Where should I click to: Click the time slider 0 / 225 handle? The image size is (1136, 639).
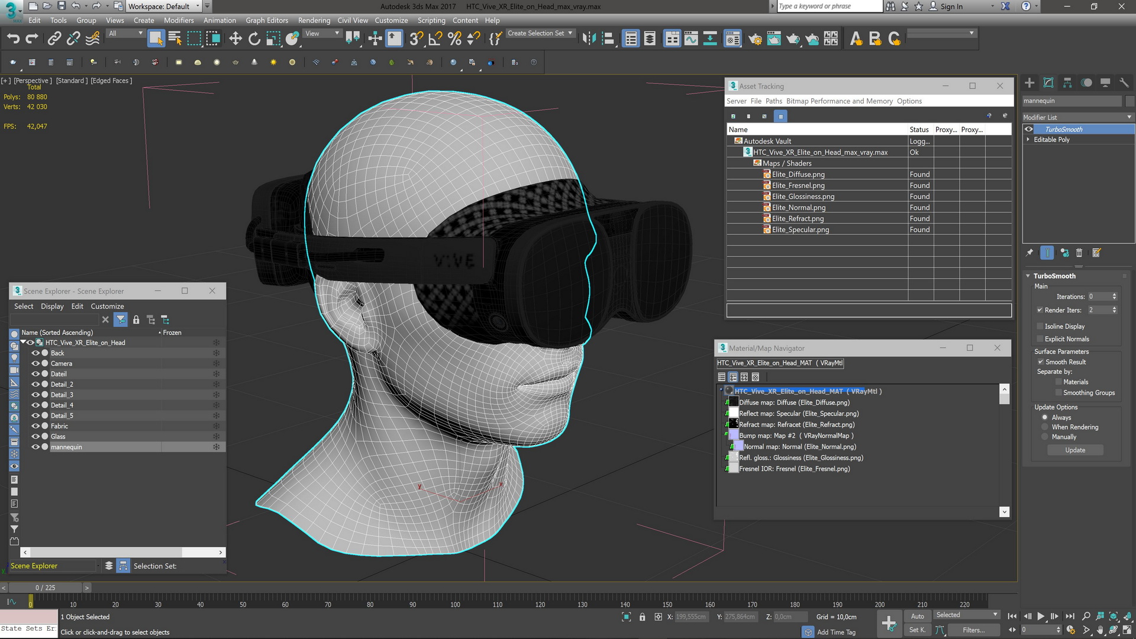coord(45,588)
